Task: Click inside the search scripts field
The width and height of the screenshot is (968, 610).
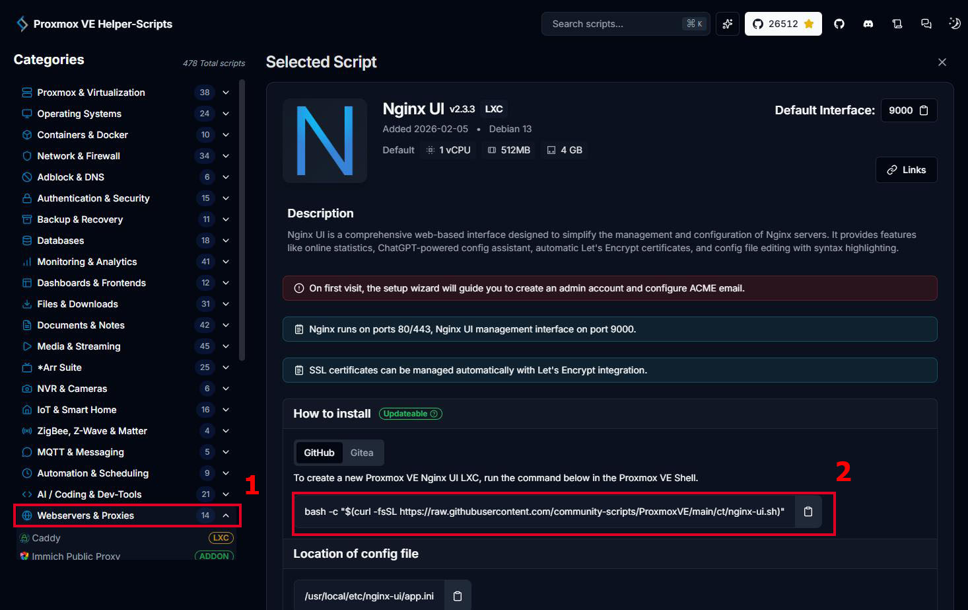Action: point(614,23)
